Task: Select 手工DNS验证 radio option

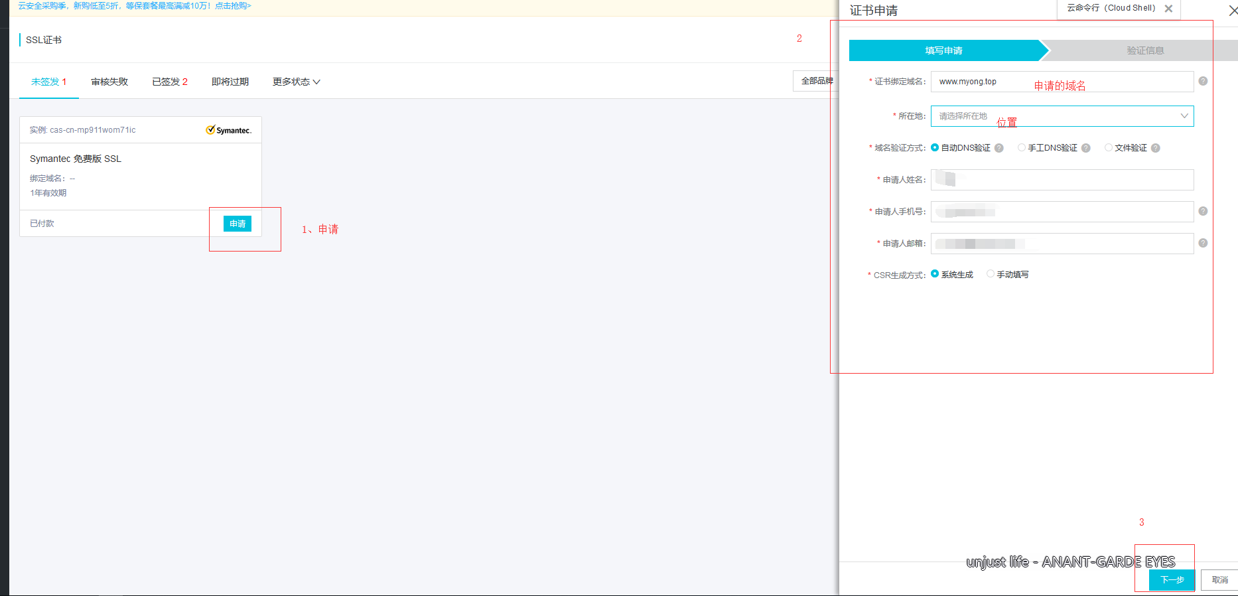Action: tap(1022, 147)
